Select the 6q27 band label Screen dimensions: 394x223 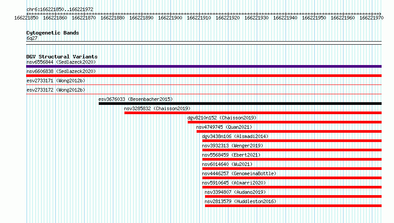[x=32, y=38]
